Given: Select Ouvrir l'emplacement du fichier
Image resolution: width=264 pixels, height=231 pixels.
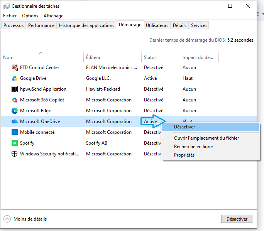Looking at the screenshot, I should (x=210, y=138).
